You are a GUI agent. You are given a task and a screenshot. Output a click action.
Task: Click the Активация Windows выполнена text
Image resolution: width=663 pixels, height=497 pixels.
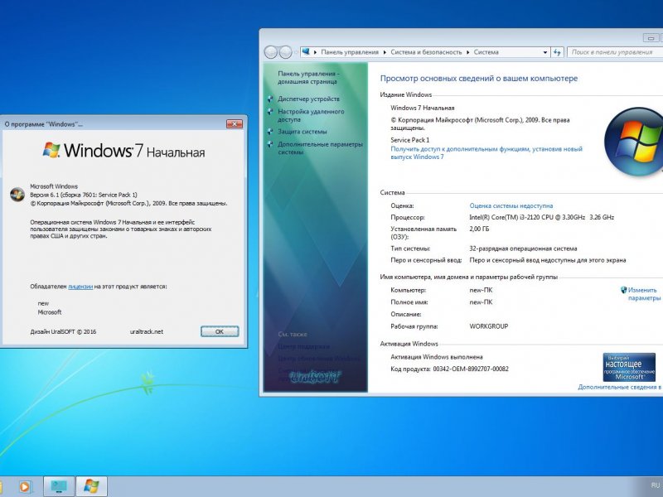click(x=437, y=357)
